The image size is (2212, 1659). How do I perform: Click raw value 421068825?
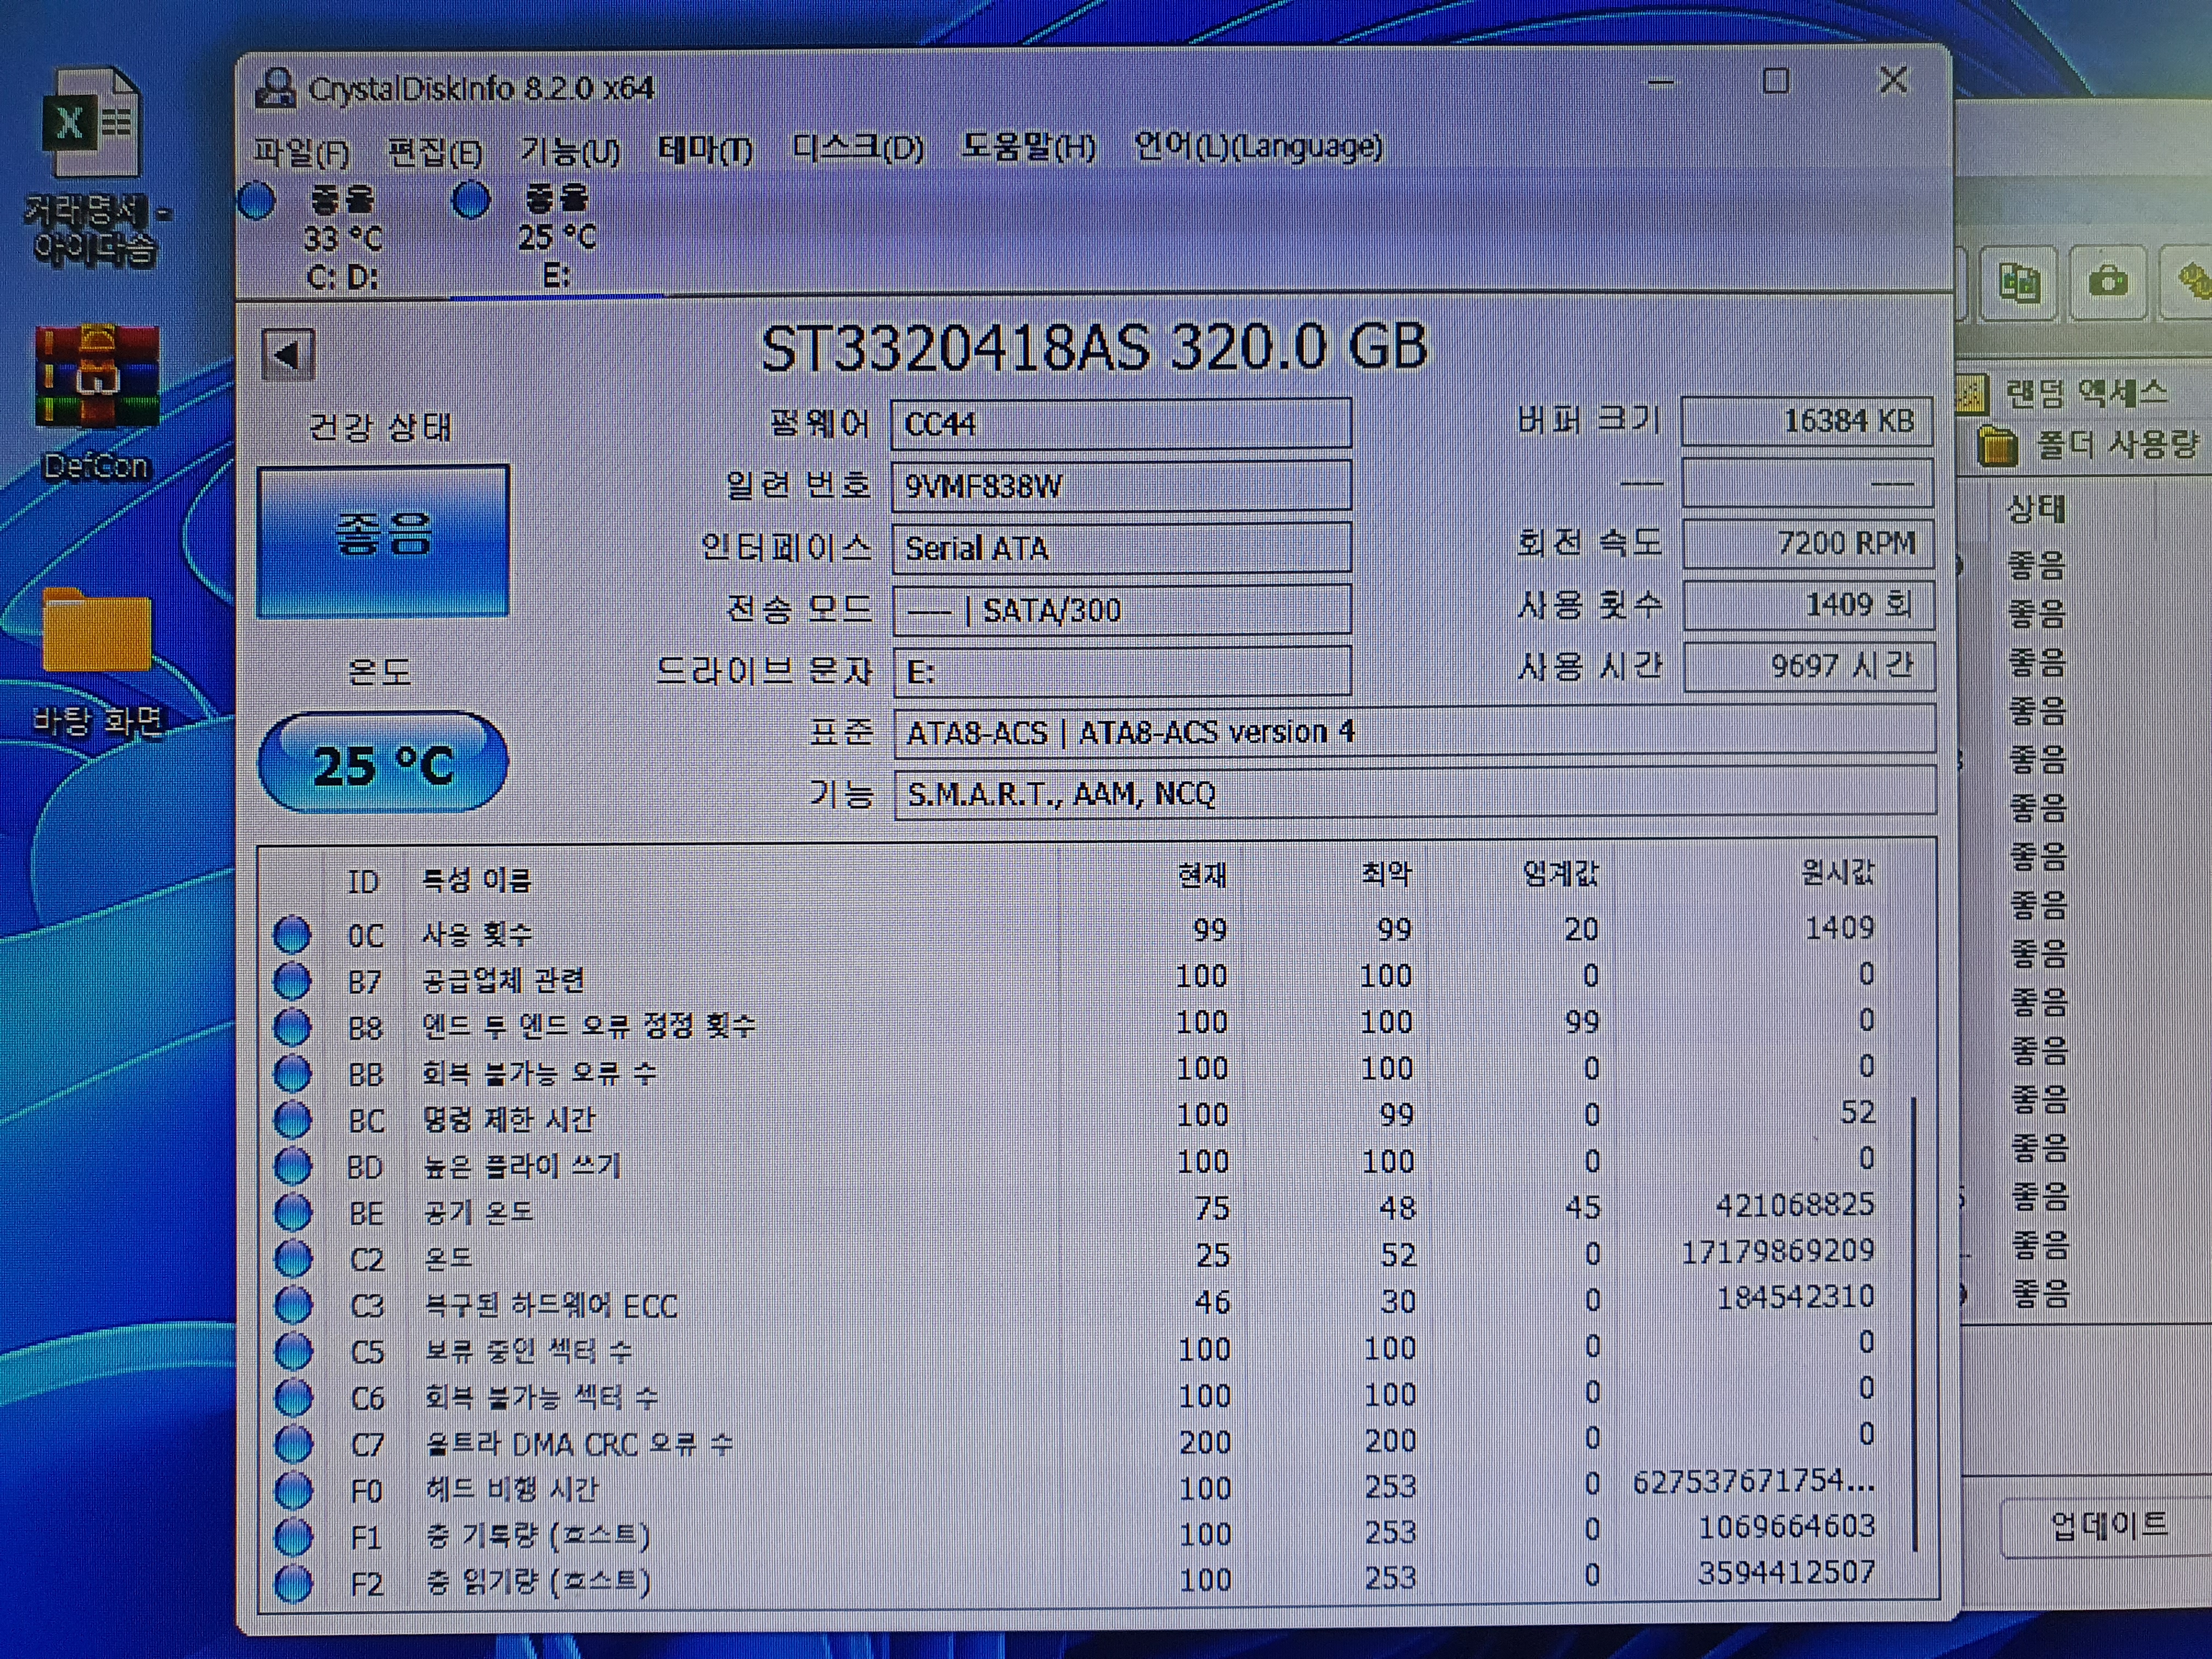click(1795, 1205)
